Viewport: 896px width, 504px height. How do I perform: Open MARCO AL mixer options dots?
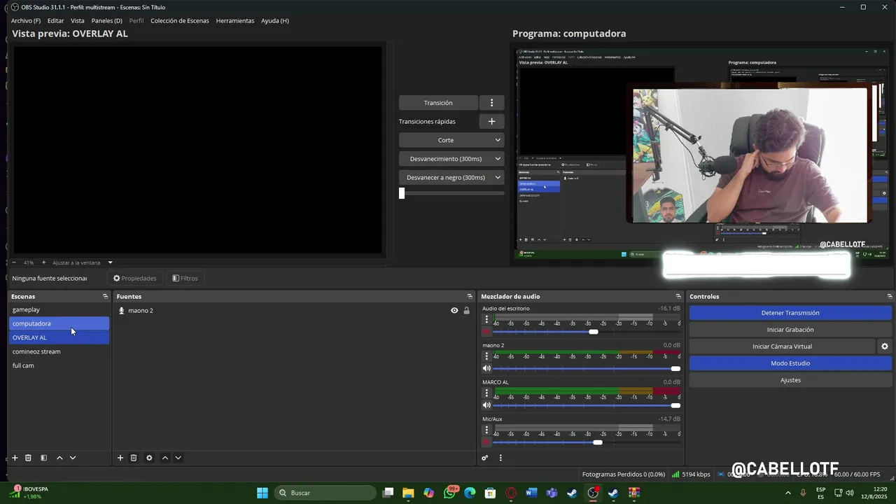click(x=486, y=393)
